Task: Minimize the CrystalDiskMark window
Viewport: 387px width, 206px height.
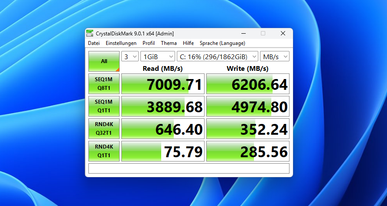Action: (243, 34)
